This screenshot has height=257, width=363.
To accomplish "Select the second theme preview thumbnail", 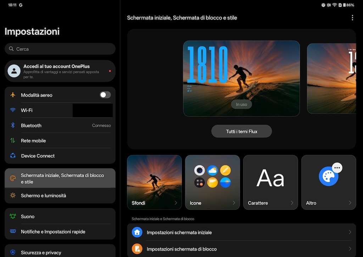I will (x=331, y=78).
